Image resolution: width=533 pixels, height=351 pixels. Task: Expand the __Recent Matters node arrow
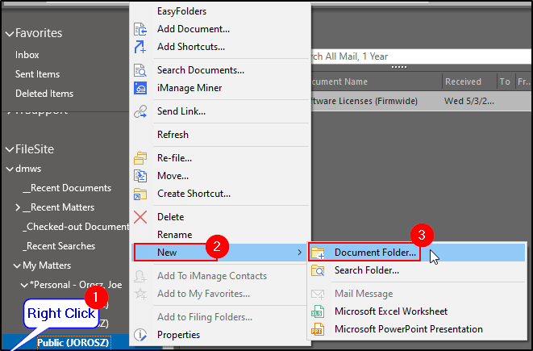click(x=18, y=207)
